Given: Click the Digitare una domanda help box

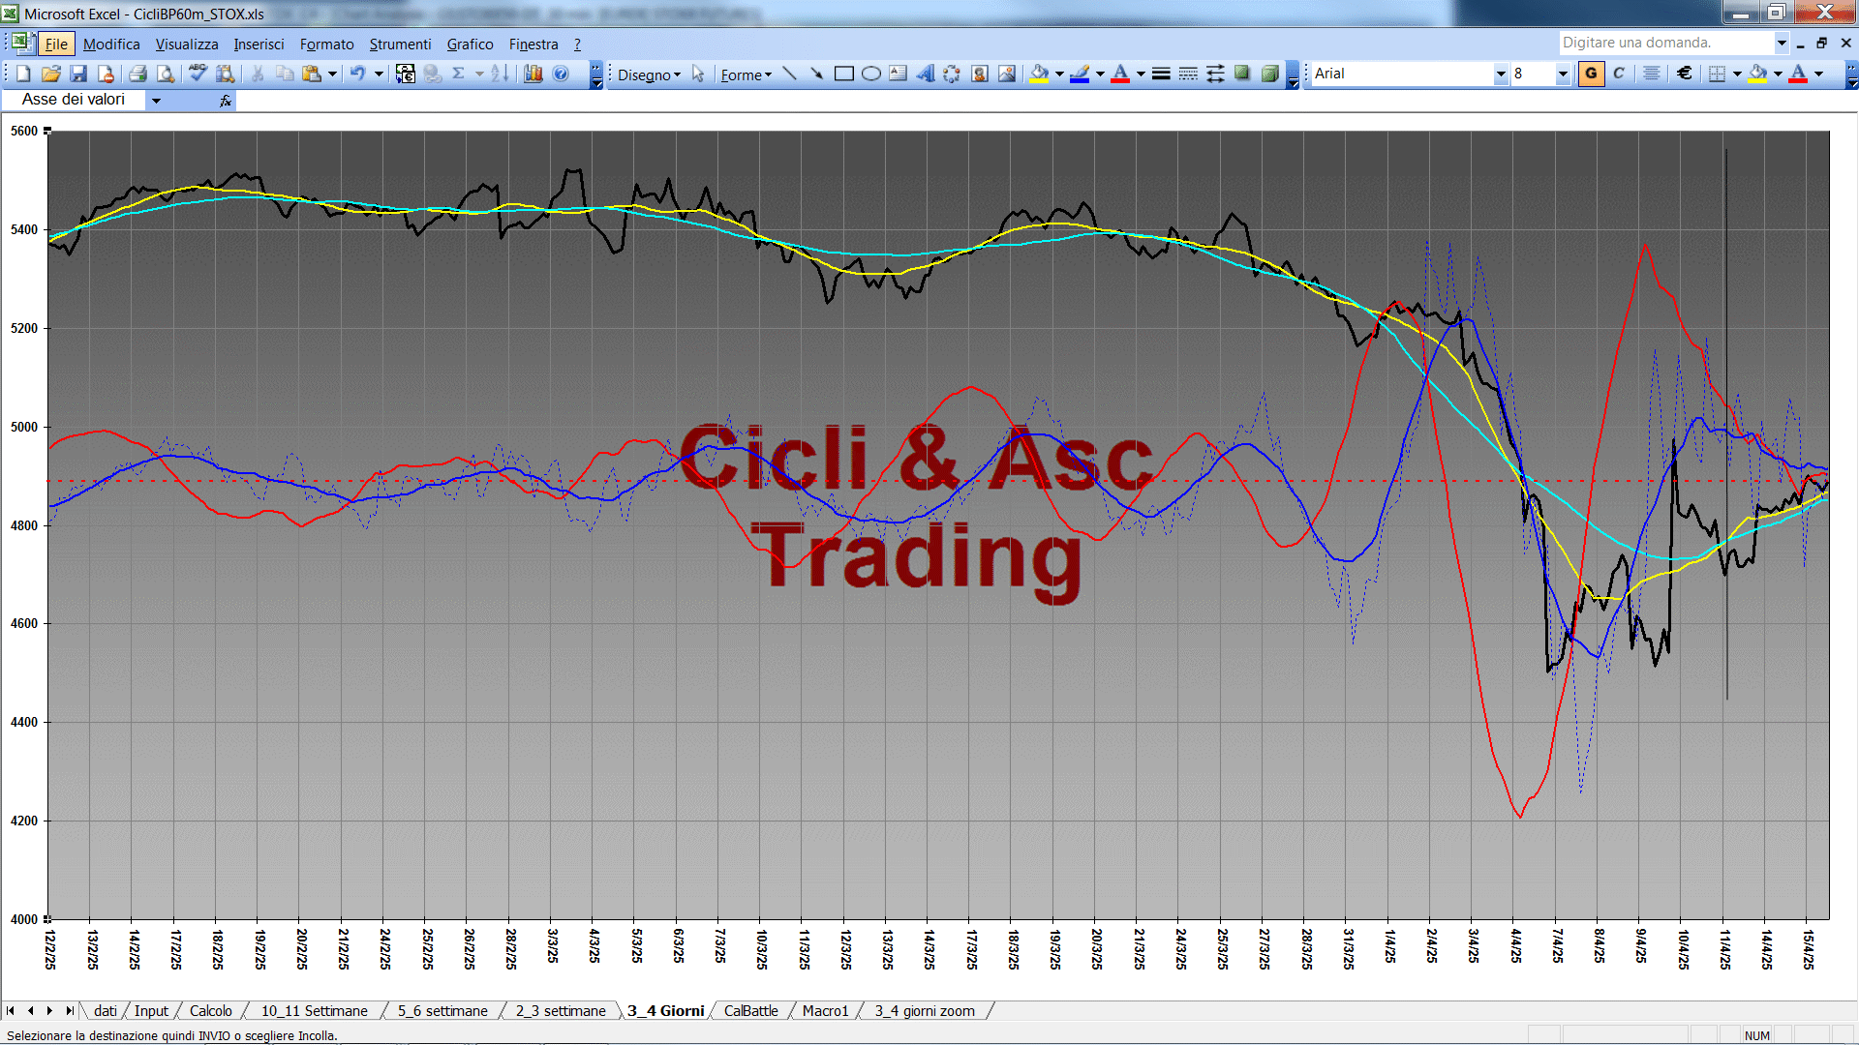Looking at the screenshot, I should click(x=1665, y=43).
